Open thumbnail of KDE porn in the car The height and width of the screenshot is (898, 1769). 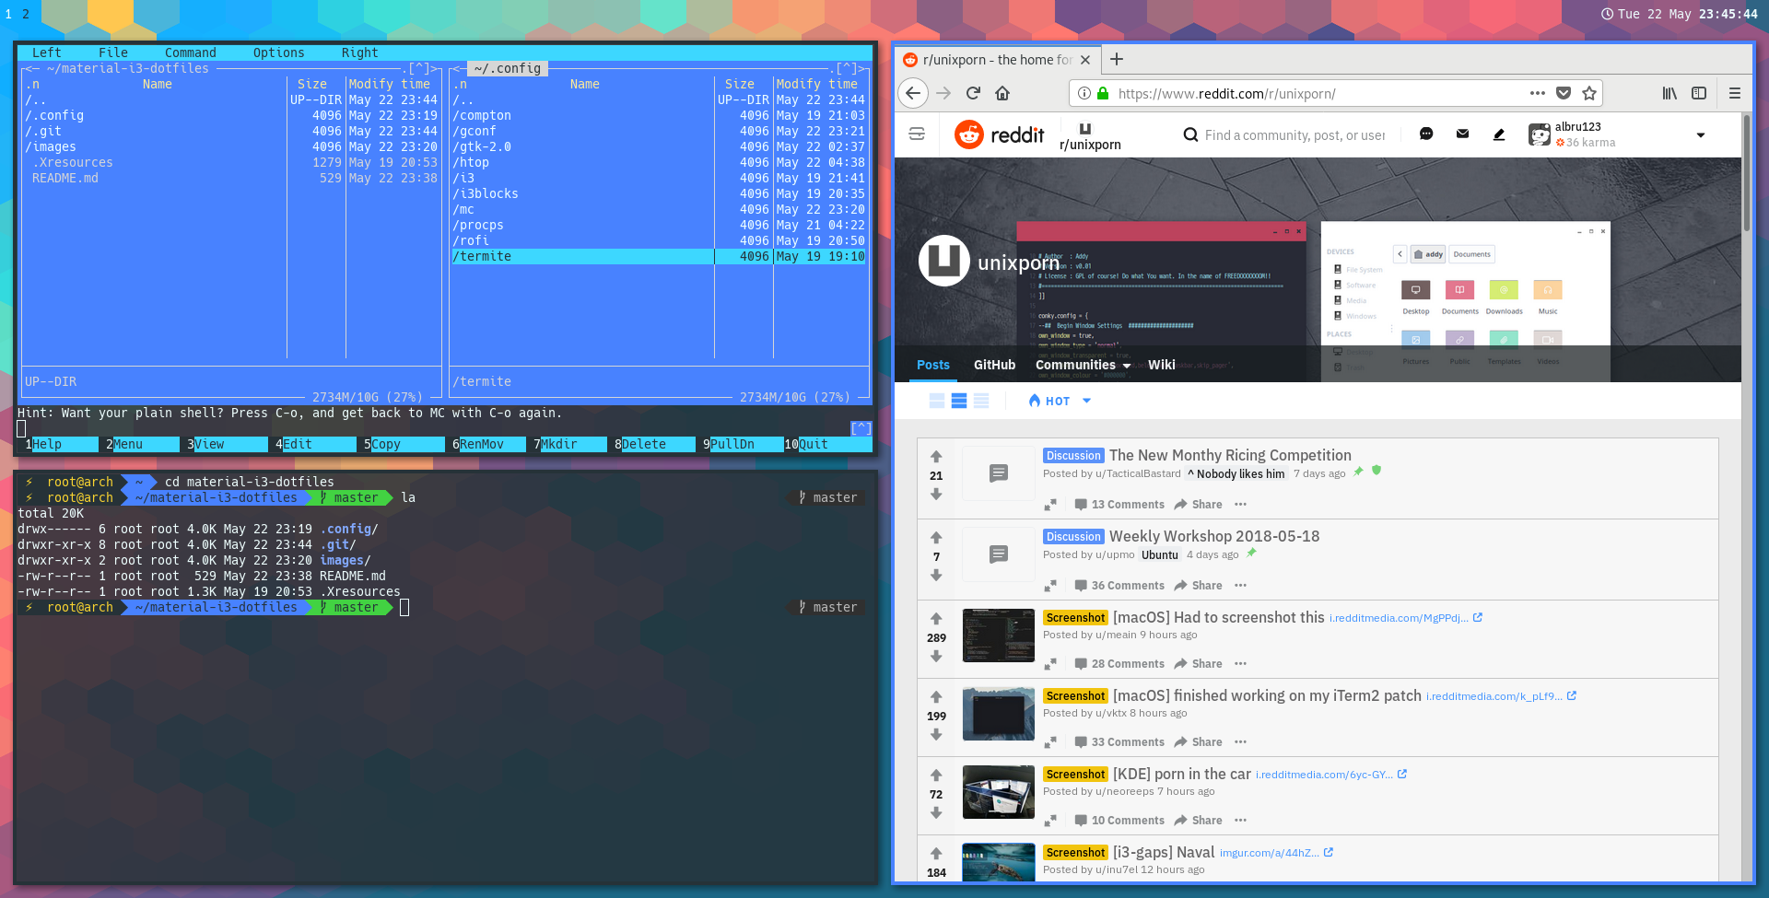(999, 792)
